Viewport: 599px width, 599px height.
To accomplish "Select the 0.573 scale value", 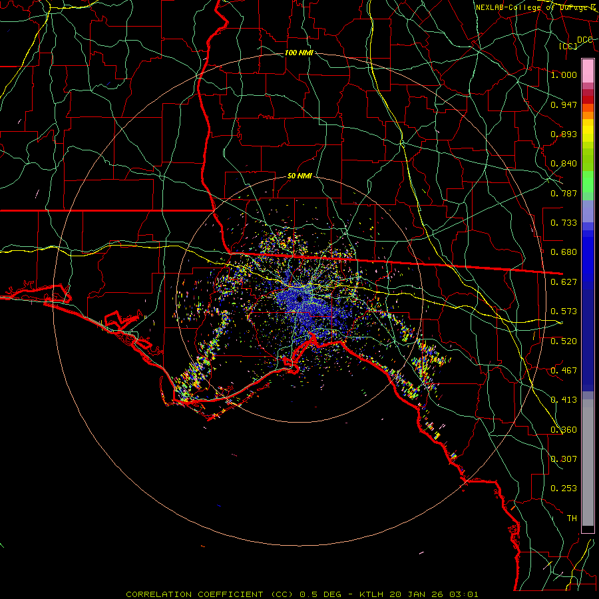I will [x=564, y=311].
